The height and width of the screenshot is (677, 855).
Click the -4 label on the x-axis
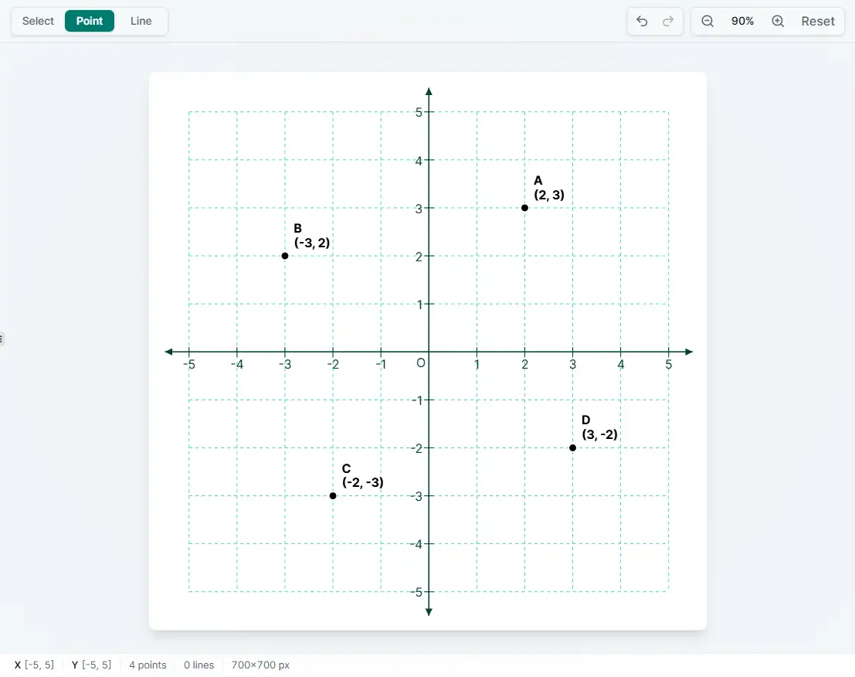point(236,365)
